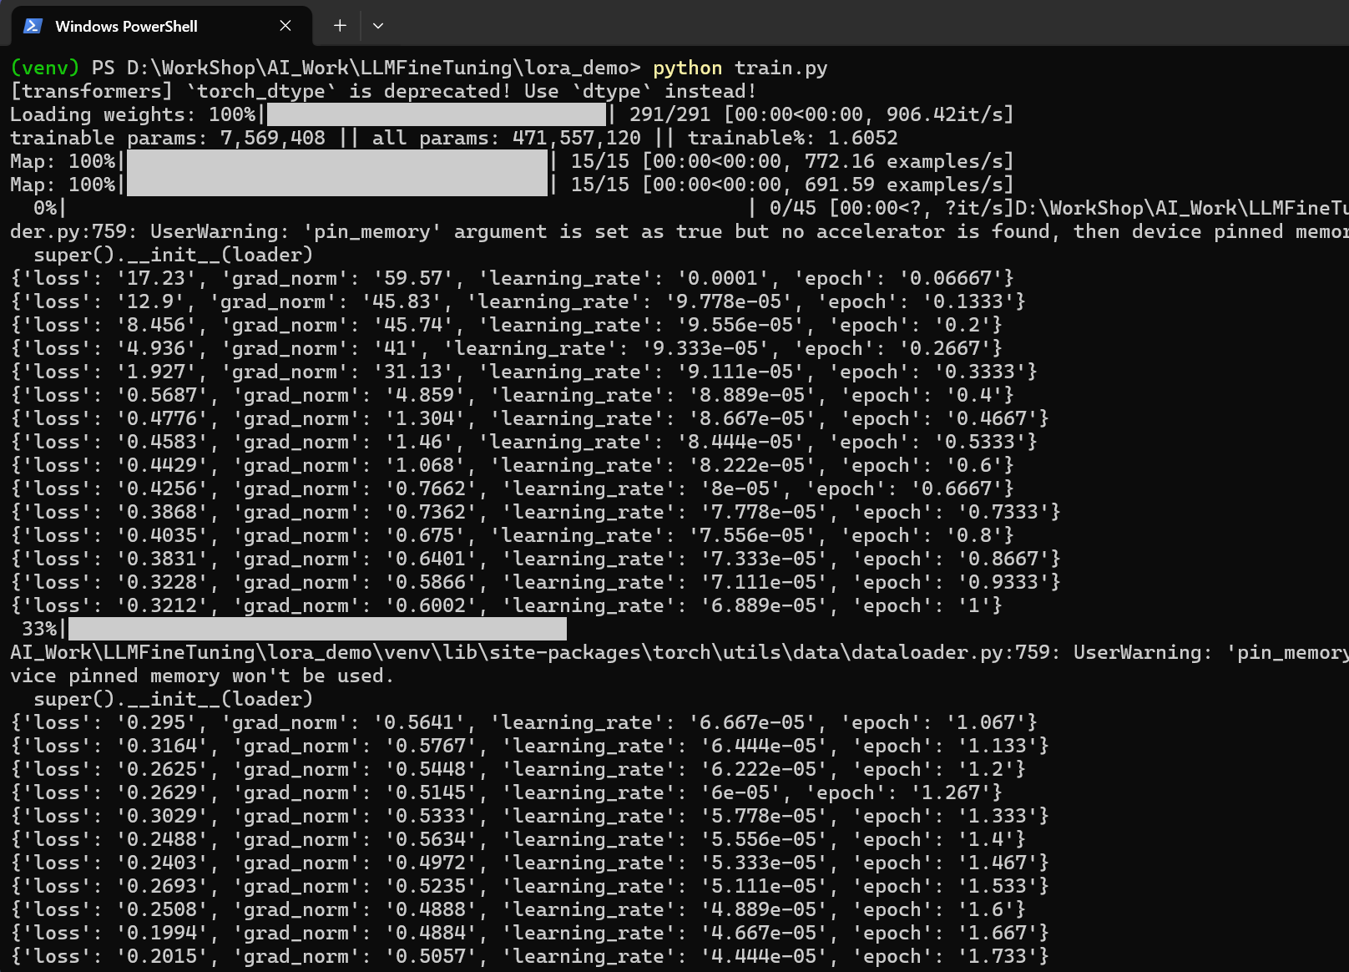Click the line with loss '17.23'

coord(513,278)
